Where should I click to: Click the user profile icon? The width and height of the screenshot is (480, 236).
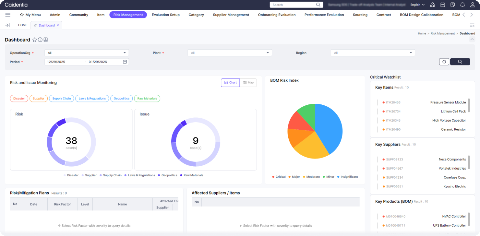472,5
